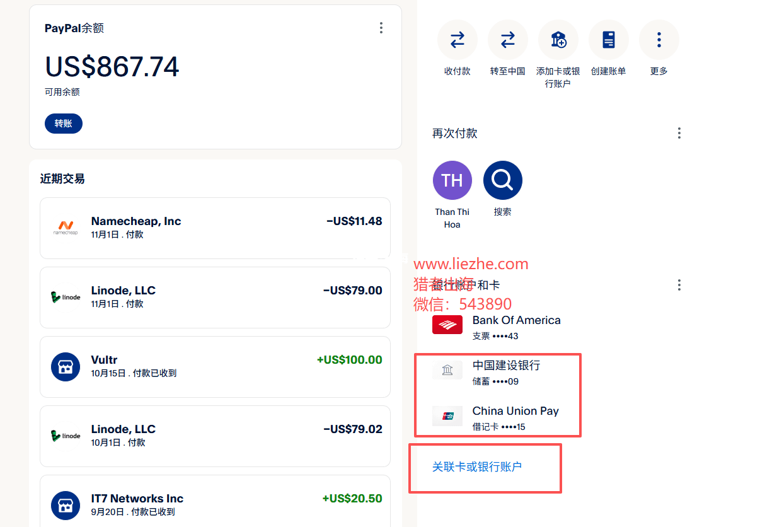Open the PayPal余额 options menu

point(381,28)
